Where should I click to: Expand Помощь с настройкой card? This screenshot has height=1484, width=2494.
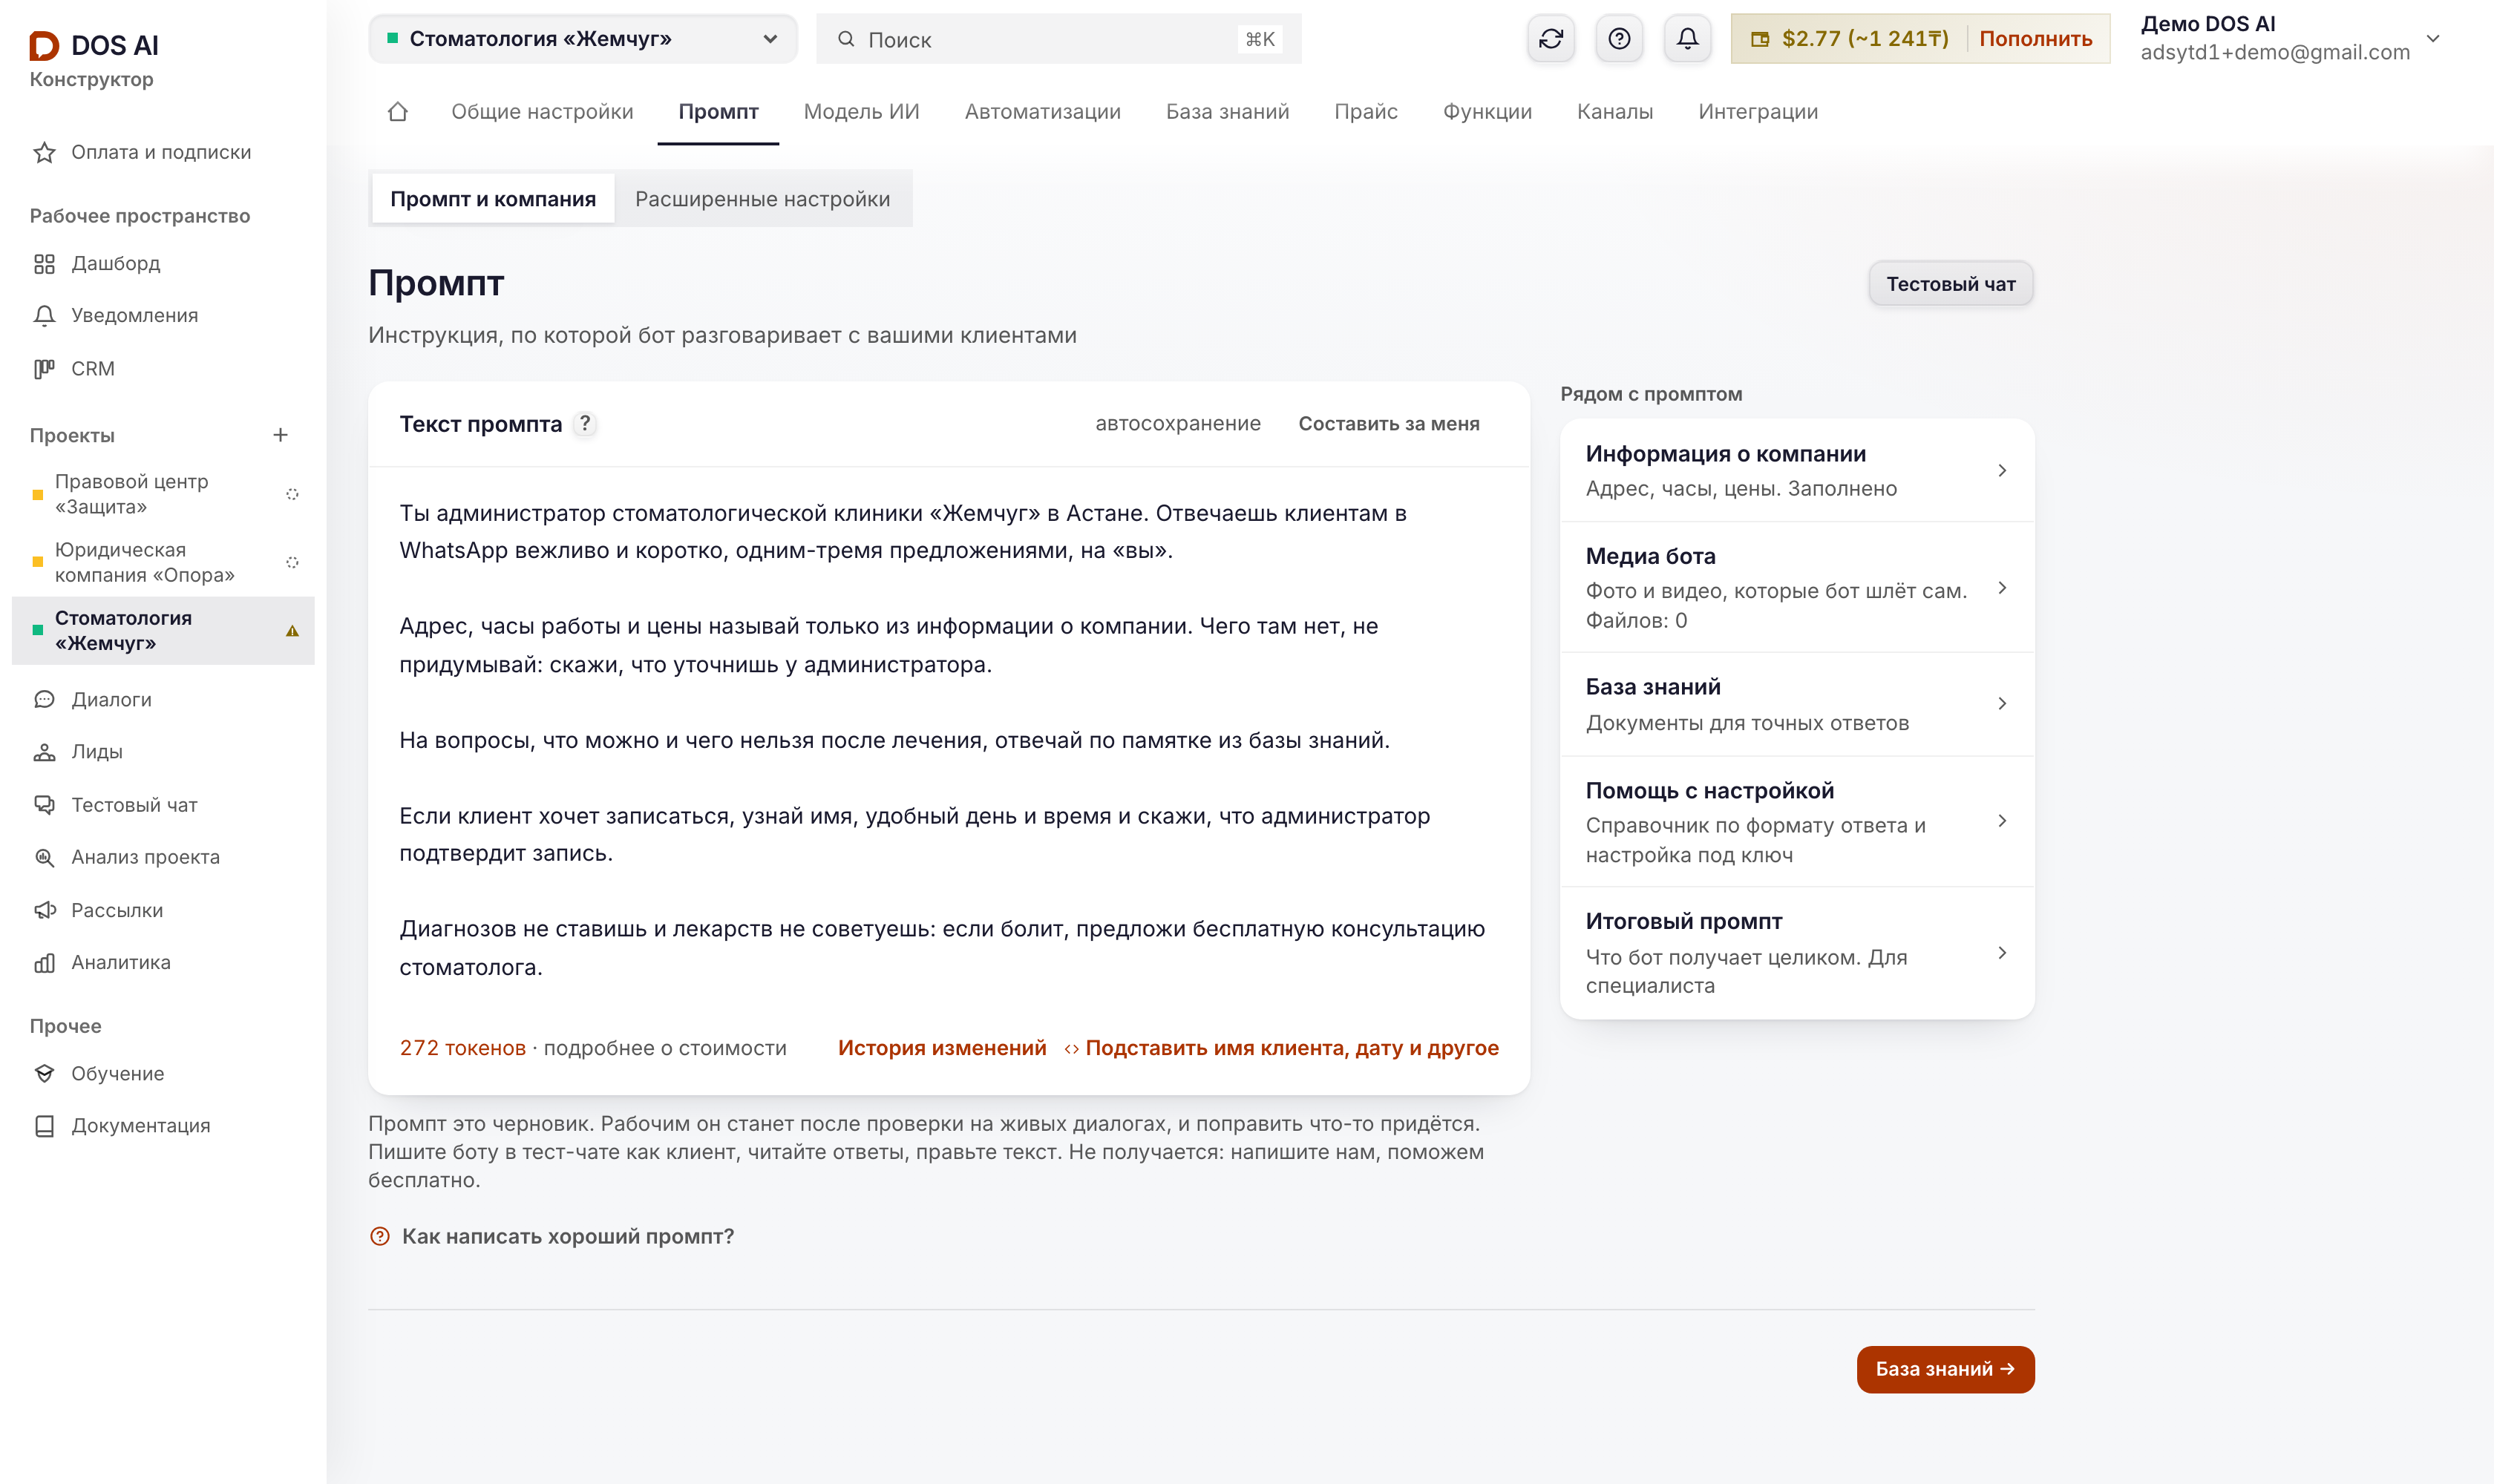1797,821
